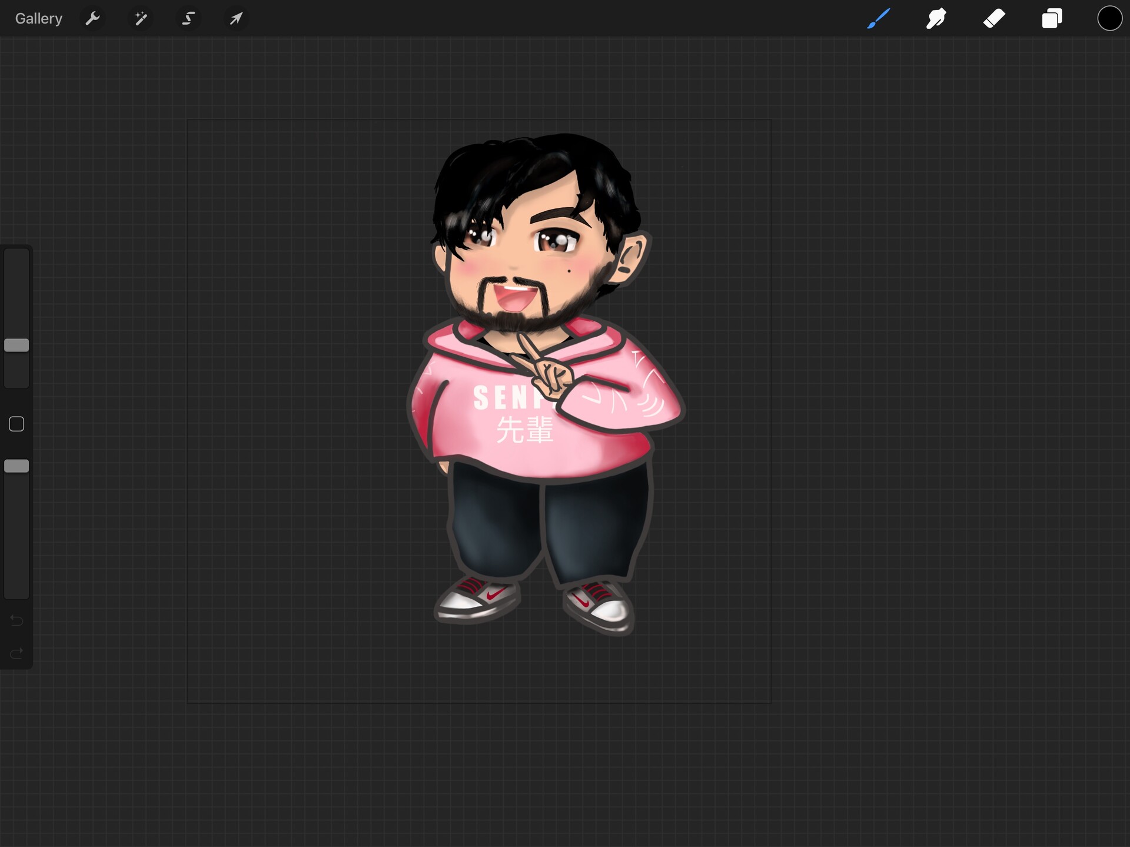The height and width of the screenshot is (847, 1130).
Task: Open the Eraser brush options panel
Action: point(995,18)
